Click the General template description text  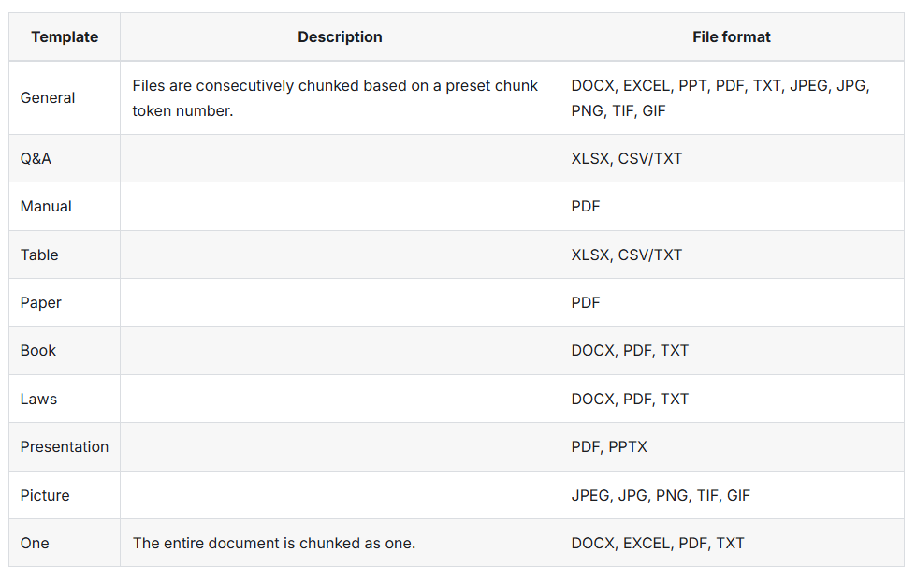pyautogui.click(x=335, y=98)
